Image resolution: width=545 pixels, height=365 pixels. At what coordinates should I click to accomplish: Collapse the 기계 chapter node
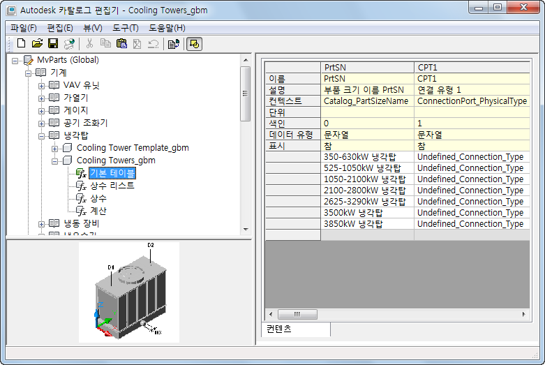(x=28, y=73)
